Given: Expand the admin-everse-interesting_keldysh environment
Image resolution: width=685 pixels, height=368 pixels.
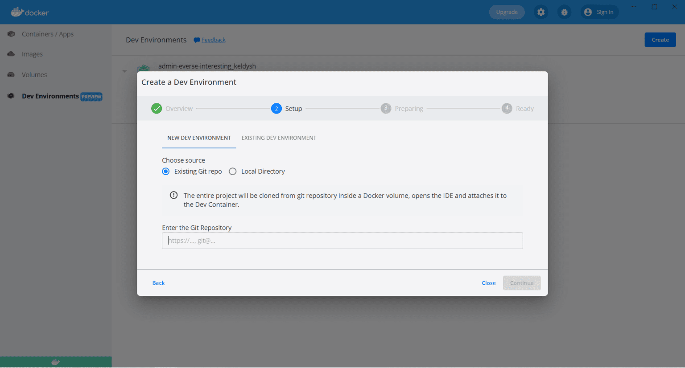Looking at the screenshot, I should (124, 70).
